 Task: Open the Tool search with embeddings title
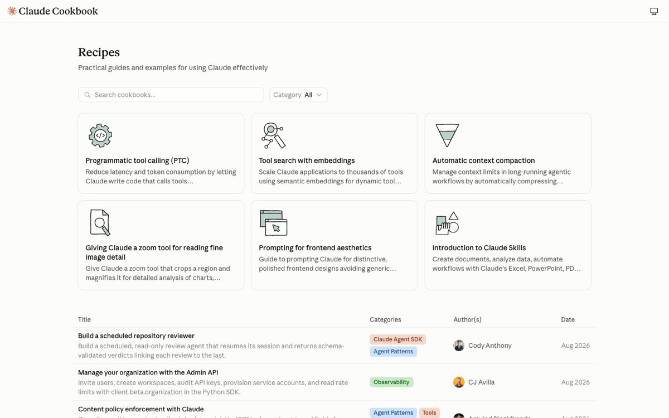pos(307,161)
